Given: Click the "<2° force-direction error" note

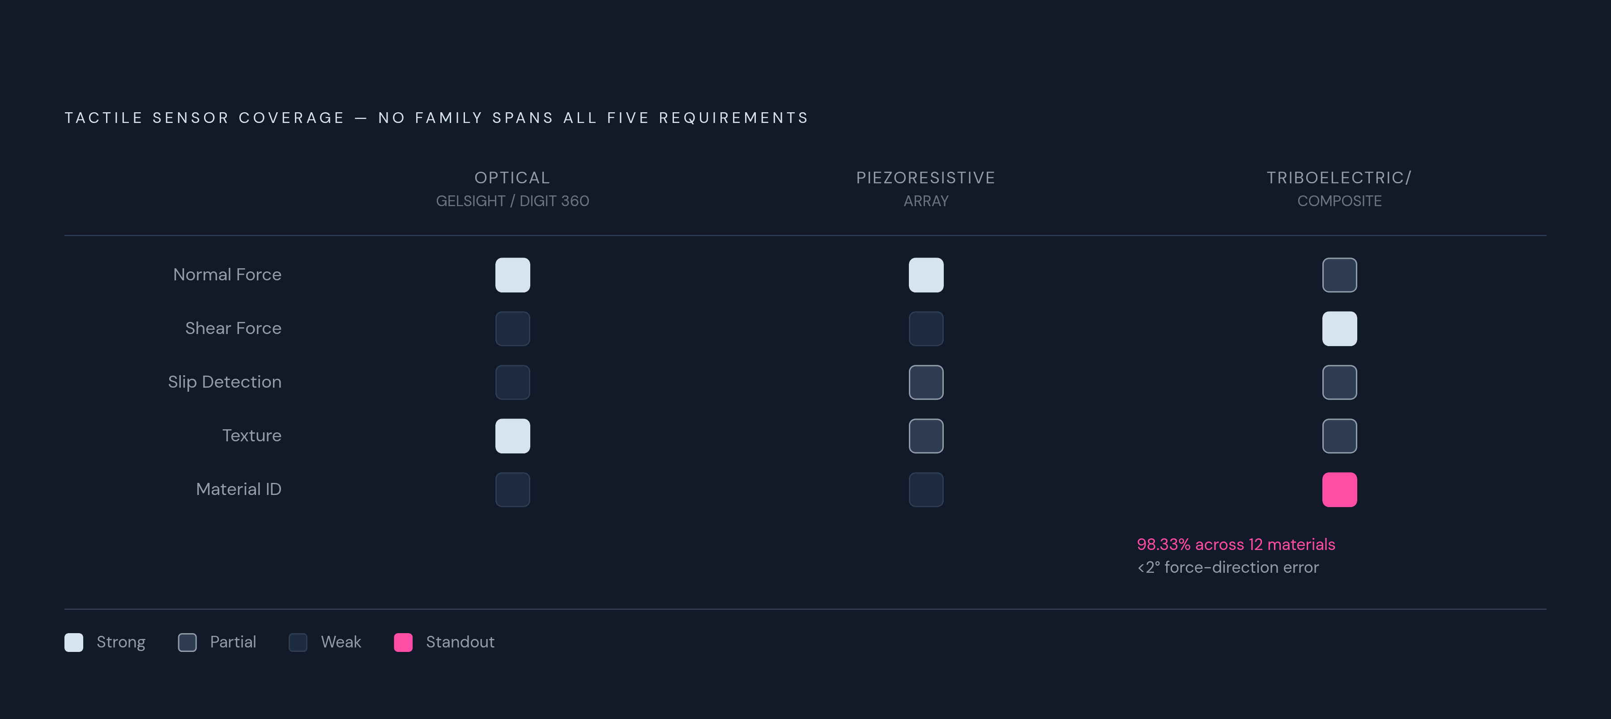Looking at the screenshot, I should [1227, 567].
